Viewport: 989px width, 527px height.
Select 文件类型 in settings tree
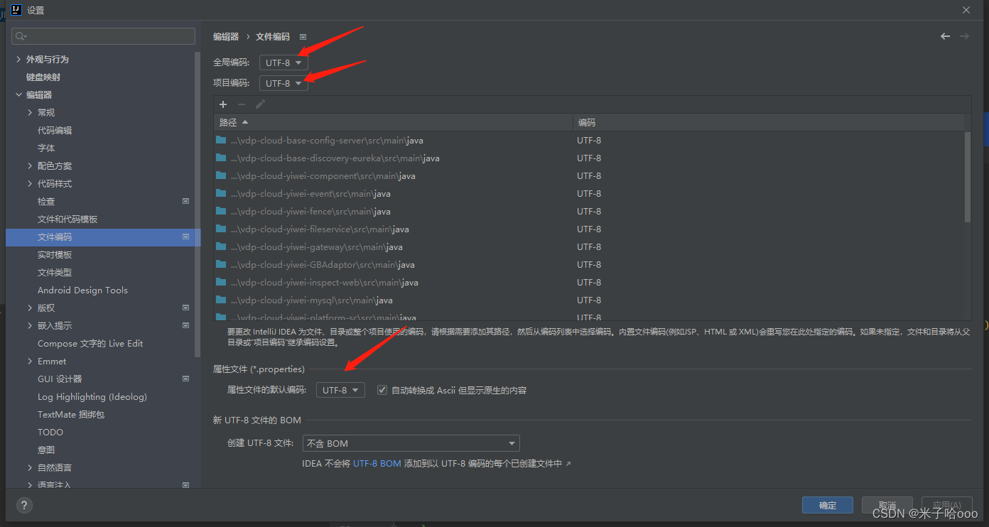click(55, 272)
